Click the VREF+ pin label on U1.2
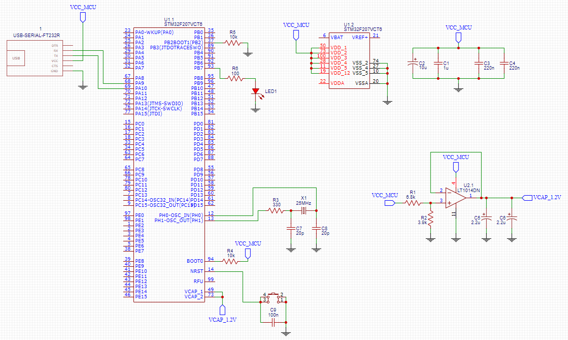 point(360,38)
